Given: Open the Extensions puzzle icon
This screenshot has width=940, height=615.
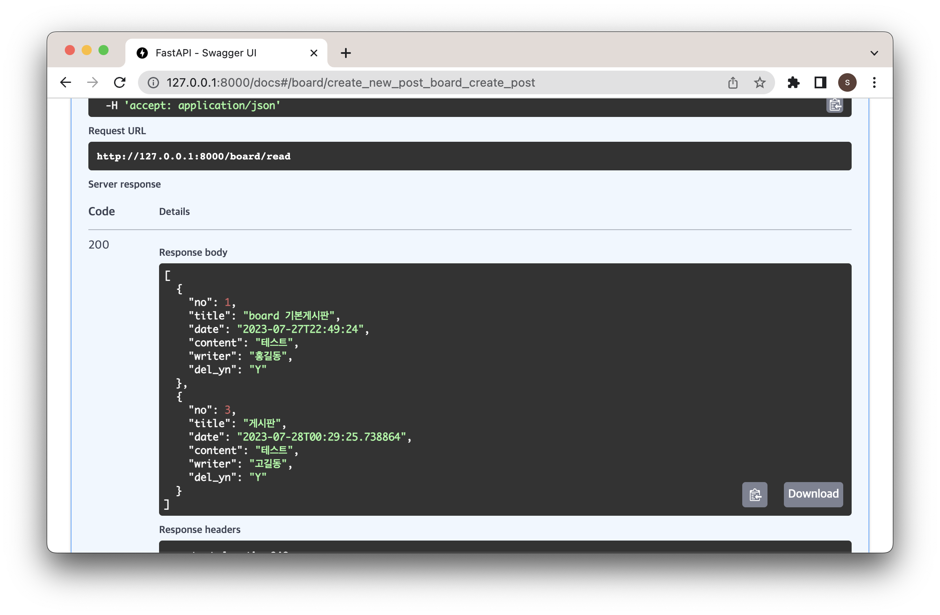Looking at the screenshot, I should pos(793,82).
